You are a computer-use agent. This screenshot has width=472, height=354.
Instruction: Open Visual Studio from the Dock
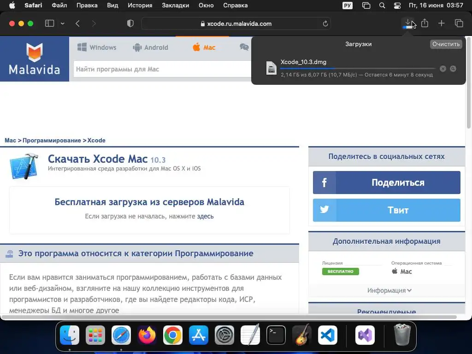click(x=365, y=335)
